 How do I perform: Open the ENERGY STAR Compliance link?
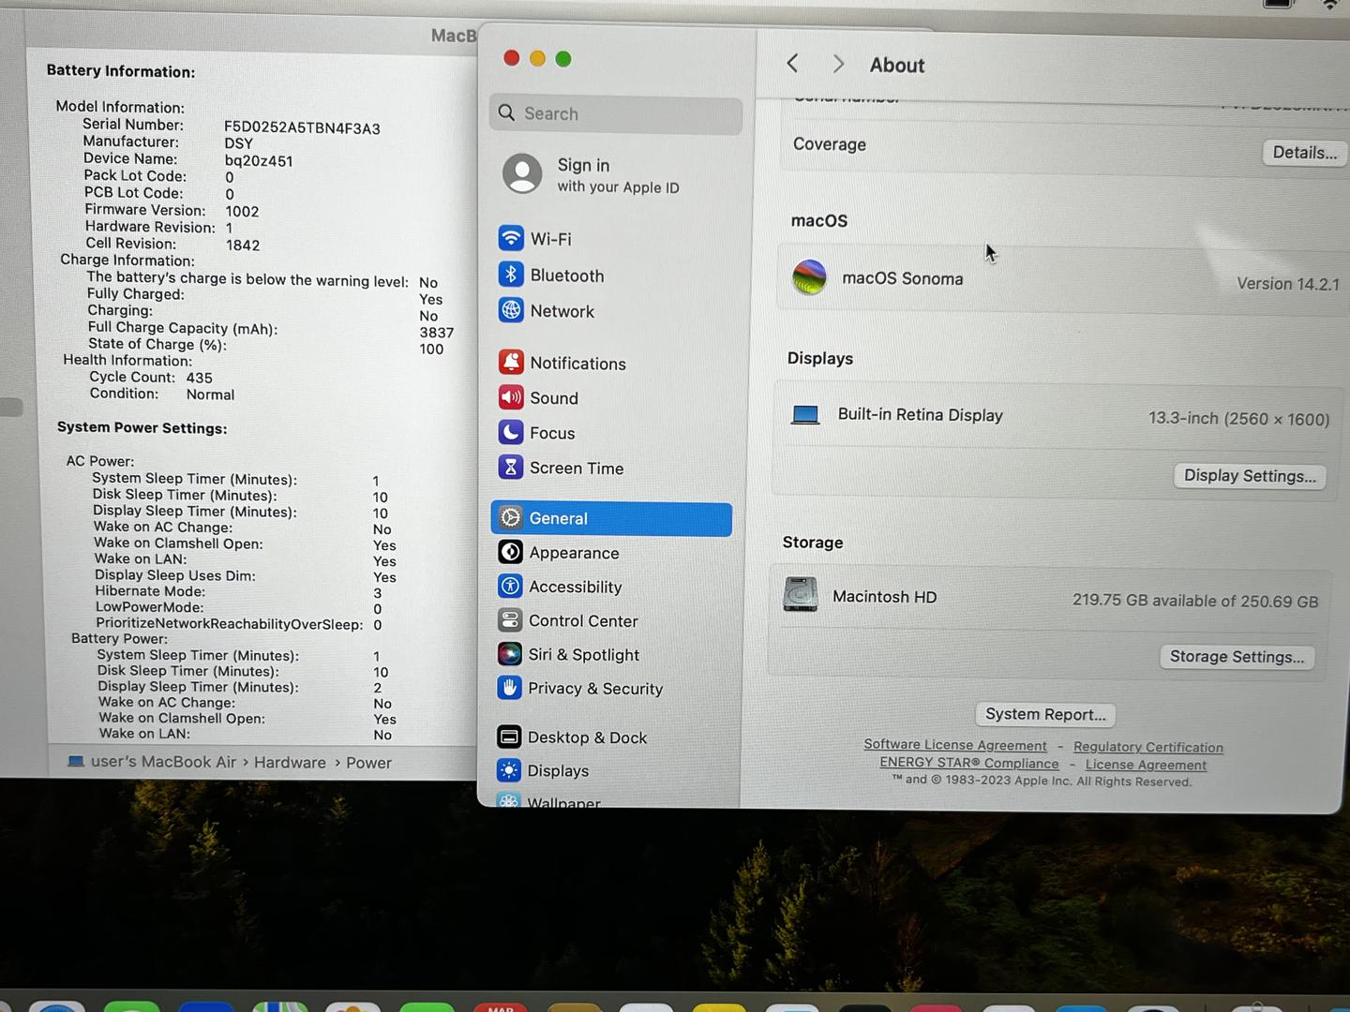(x=969, y=763)
